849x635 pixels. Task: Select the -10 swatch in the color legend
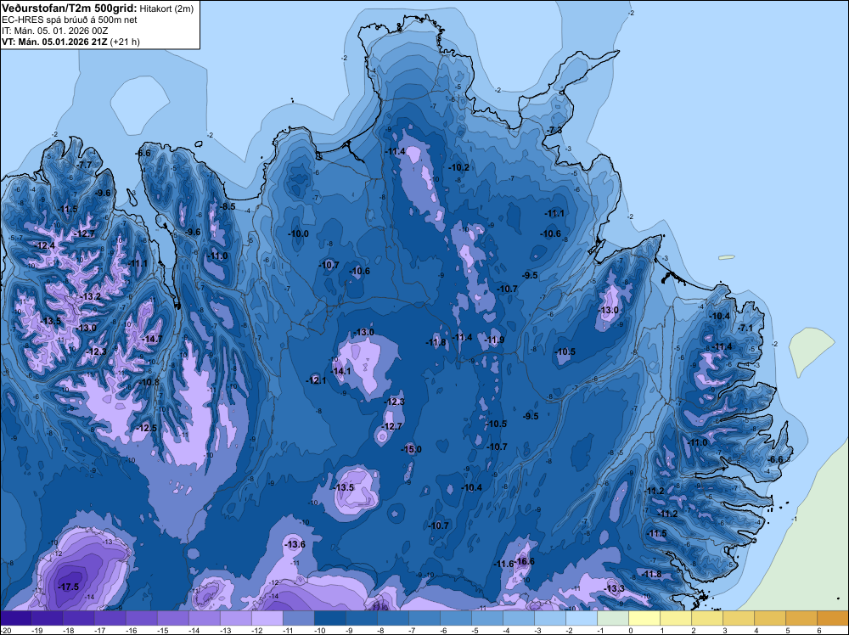tap(329, 618)
